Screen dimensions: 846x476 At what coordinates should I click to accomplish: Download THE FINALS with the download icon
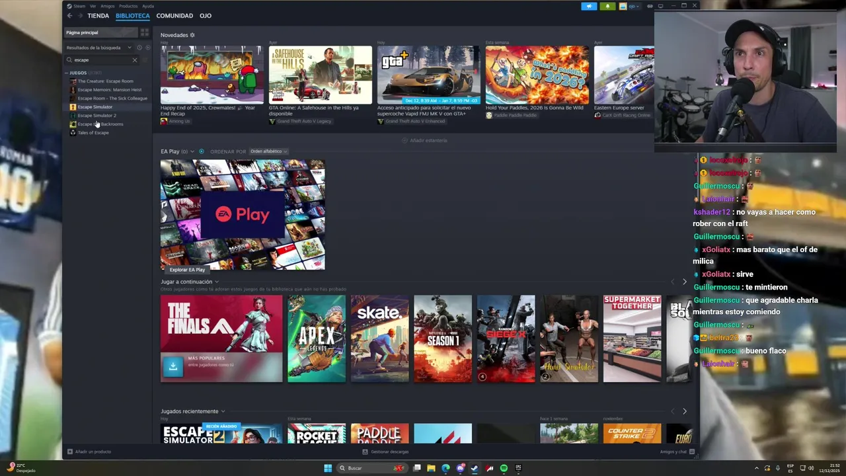[173, 366]
